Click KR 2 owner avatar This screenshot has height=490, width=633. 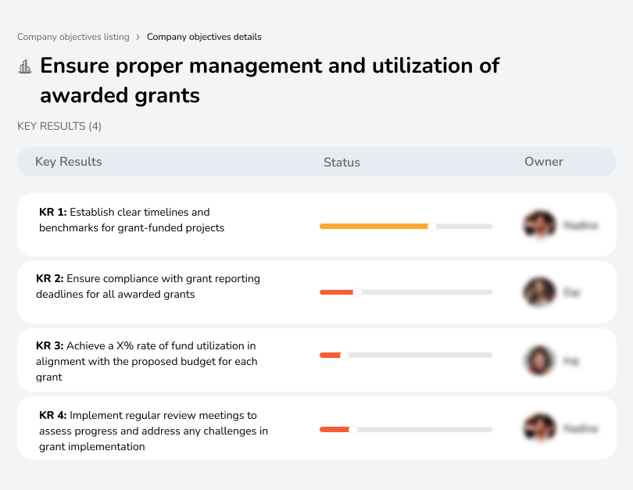coord(539,292)
